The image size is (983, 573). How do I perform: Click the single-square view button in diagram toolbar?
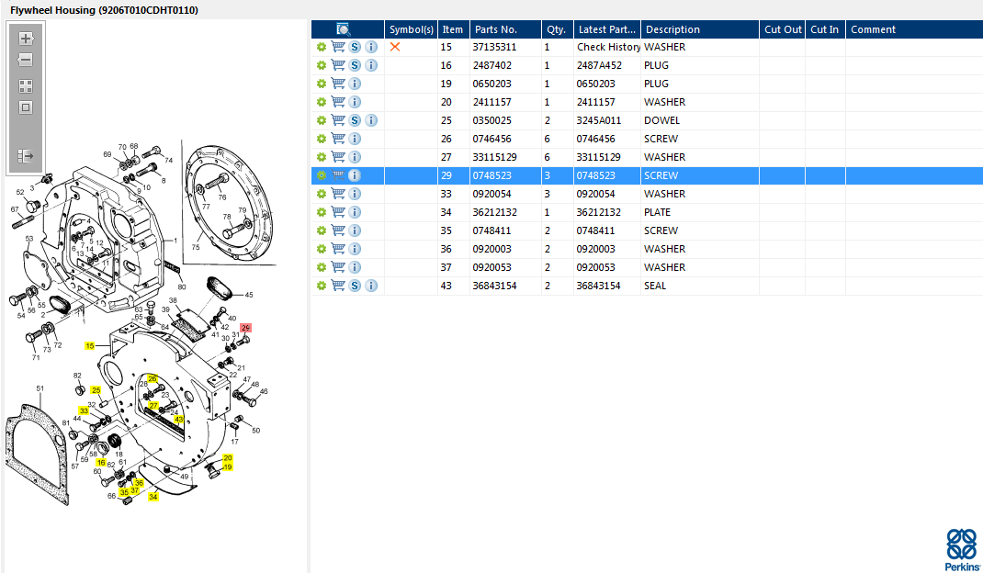click(x=26, y=107)
